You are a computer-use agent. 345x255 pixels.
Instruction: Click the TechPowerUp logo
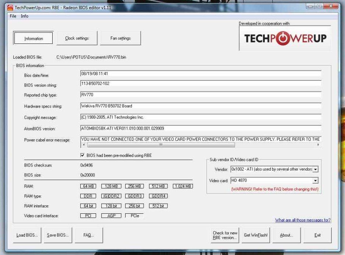point(285,38)
